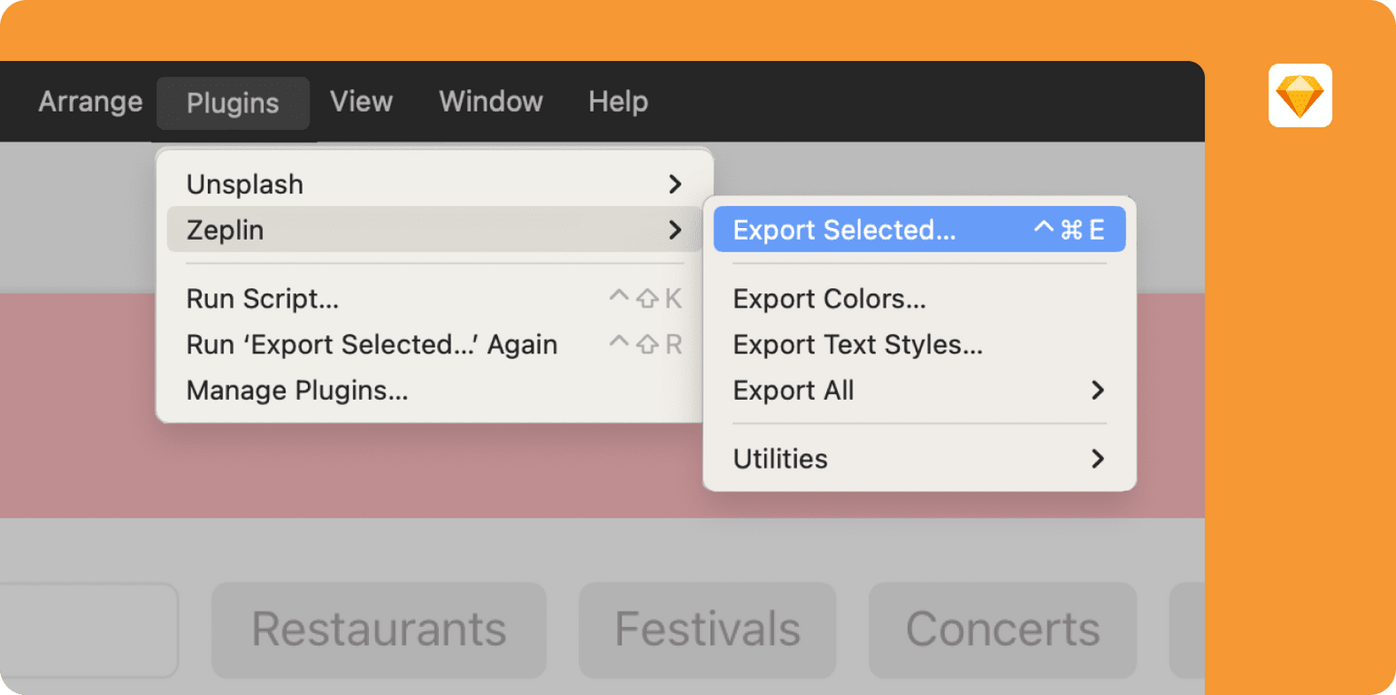Close the Plugins menu in menu bar

point(233,103)
